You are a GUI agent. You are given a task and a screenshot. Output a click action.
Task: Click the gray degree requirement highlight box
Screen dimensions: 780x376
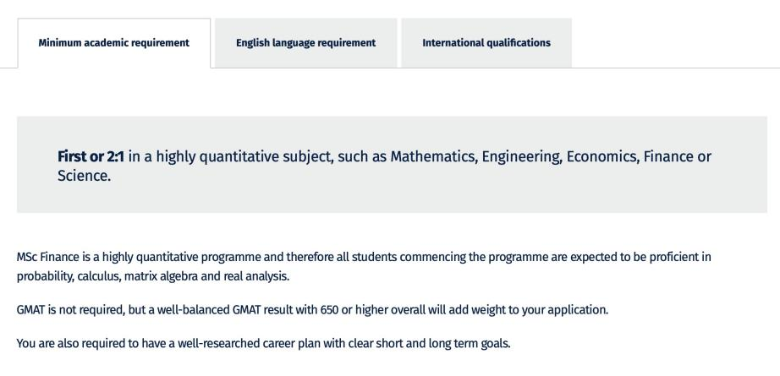(392, 165)
